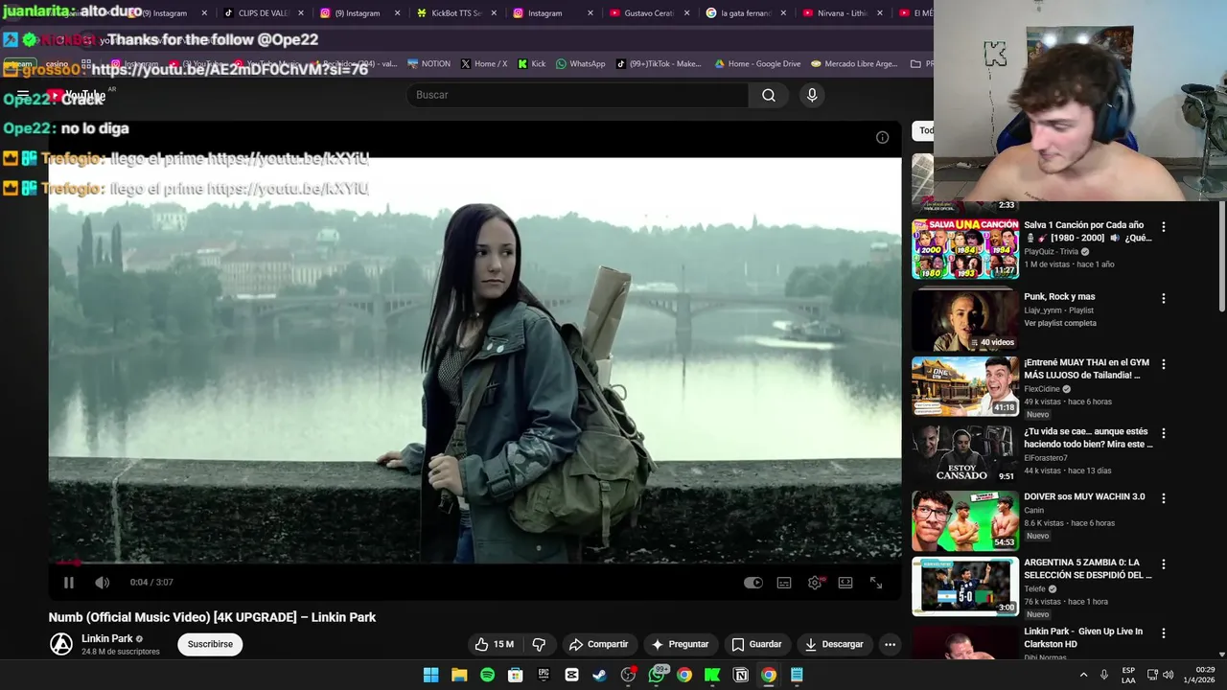1227x690 pixels.
Task: Open the Mercado Libre Argentina bookmark
Action: (854, 64)
